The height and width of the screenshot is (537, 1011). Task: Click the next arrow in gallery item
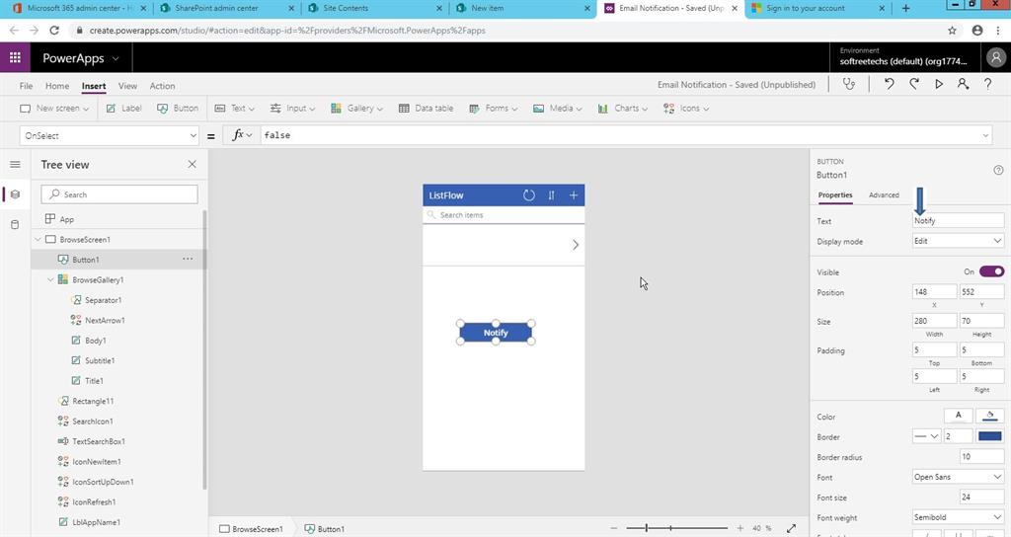(576, 245)
